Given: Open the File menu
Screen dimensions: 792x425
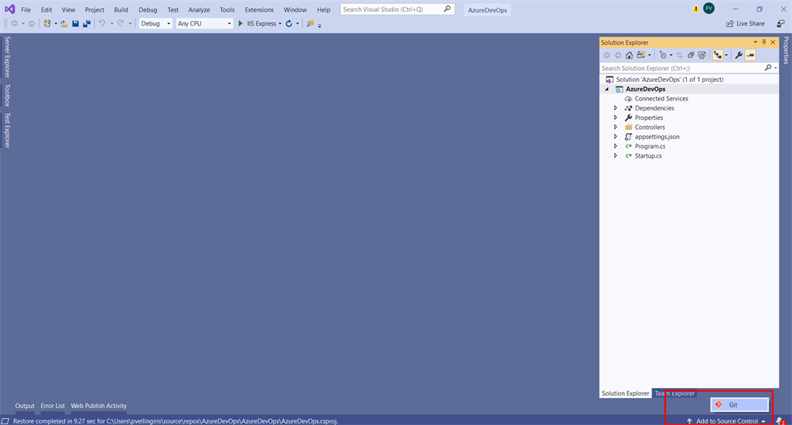Looking at the screenshot, I should 26,9.
